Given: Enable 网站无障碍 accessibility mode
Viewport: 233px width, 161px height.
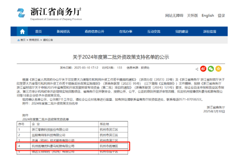Looking at the screenshot, I should coord(174,16).
